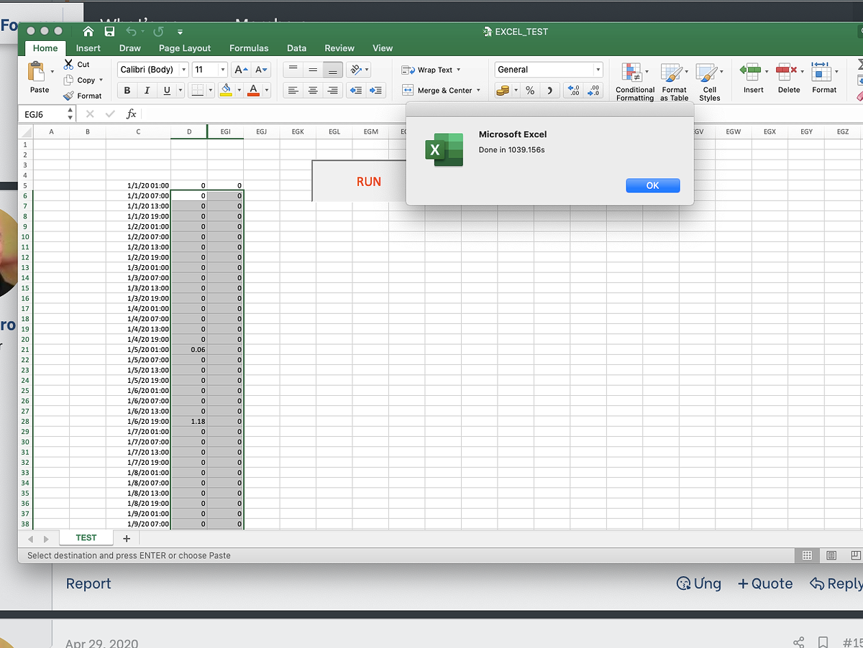Decrease decimal places
863x648 pixels.
593,91
